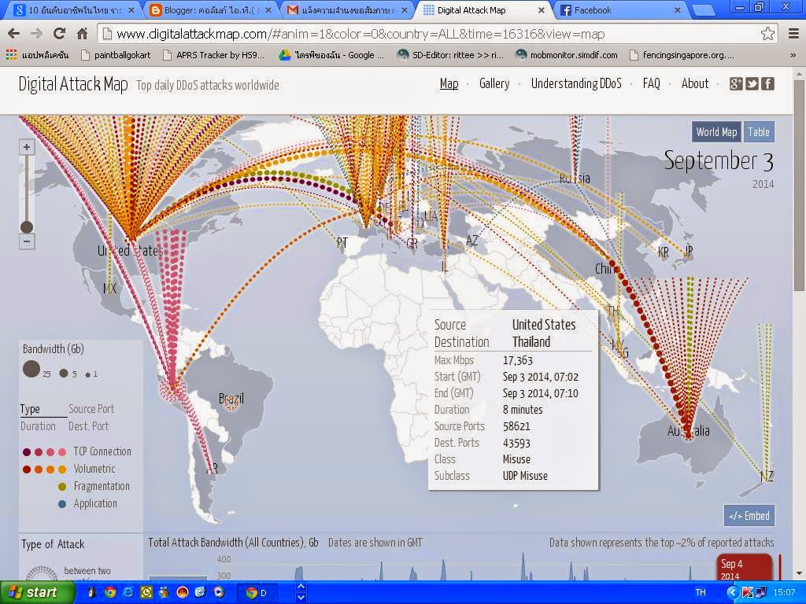Switch to the Blogger tab

pyautogui.click(x=209, y=9)
